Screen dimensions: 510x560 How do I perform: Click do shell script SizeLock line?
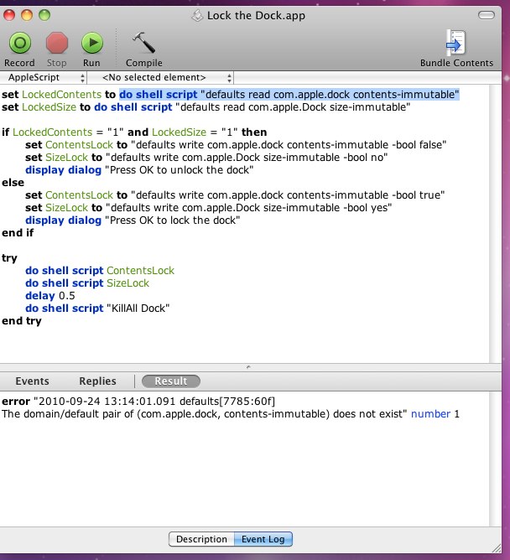[x=87, y=283]
